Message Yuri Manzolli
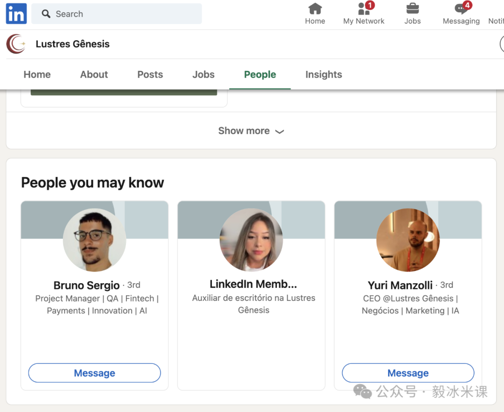Image resolution: width=504 pixels, height=412 pixels. (x=408, y=373)
